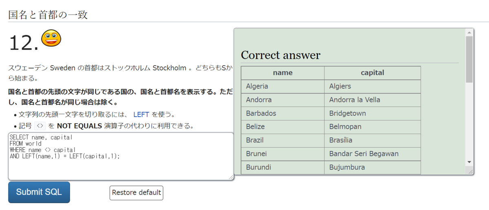Click the Bandar Seri Begawan cell
The width and height of the screenshot is (489, 210).
pos(364,154)
